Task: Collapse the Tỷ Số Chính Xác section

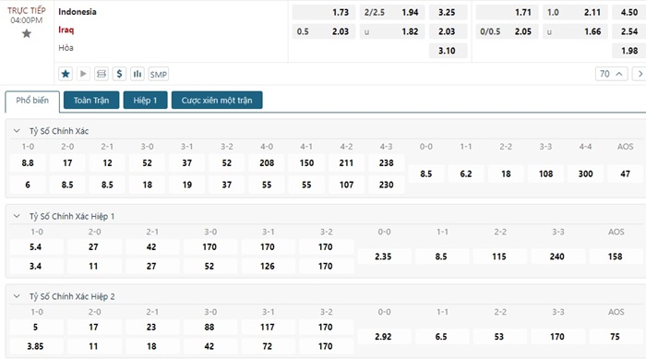Action: (17, 131)
